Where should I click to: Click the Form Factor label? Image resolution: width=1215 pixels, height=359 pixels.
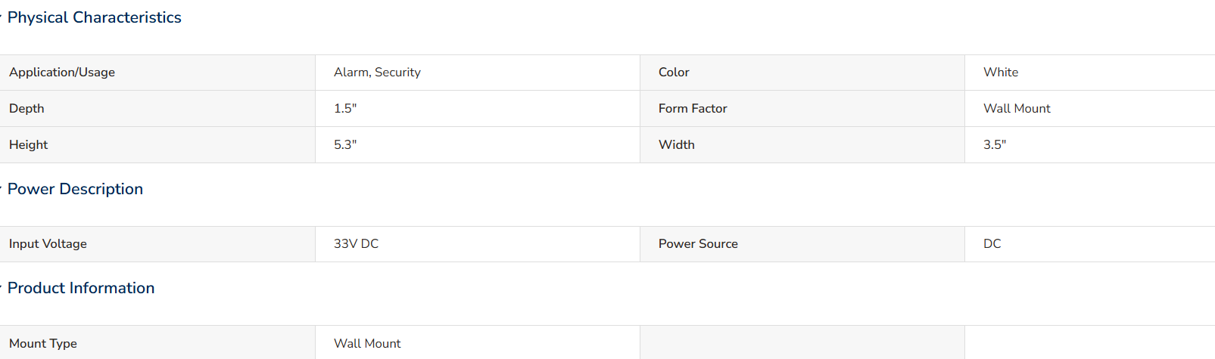693,109
